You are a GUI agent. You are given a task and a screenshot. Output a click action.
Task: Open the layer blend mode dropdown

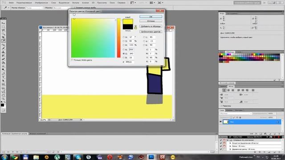point(236,113)
